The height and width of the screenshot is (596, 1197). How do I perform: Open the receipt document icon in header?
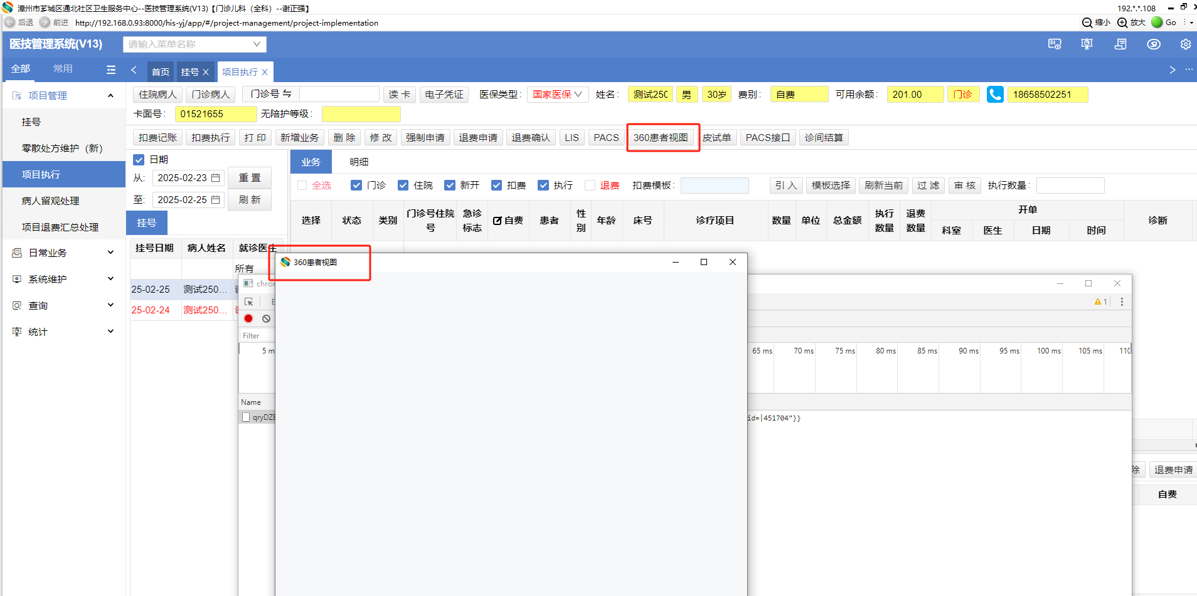pyautogui.click(x=1120, y=44)
